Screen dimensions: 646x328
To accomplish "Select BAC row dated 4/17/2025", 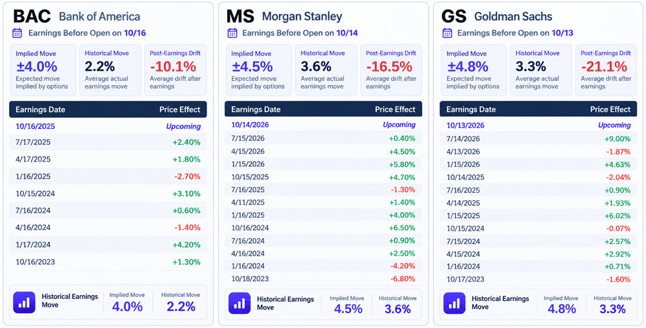I will coord(108,159).
